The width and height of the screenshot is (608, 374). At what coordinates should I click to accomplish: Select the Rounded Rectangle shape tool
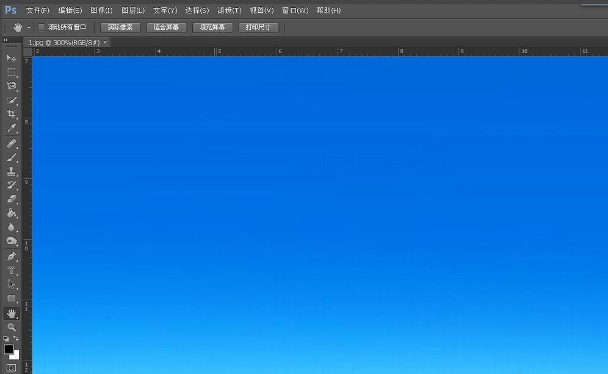pyautogui.click(x=11, y=298)
